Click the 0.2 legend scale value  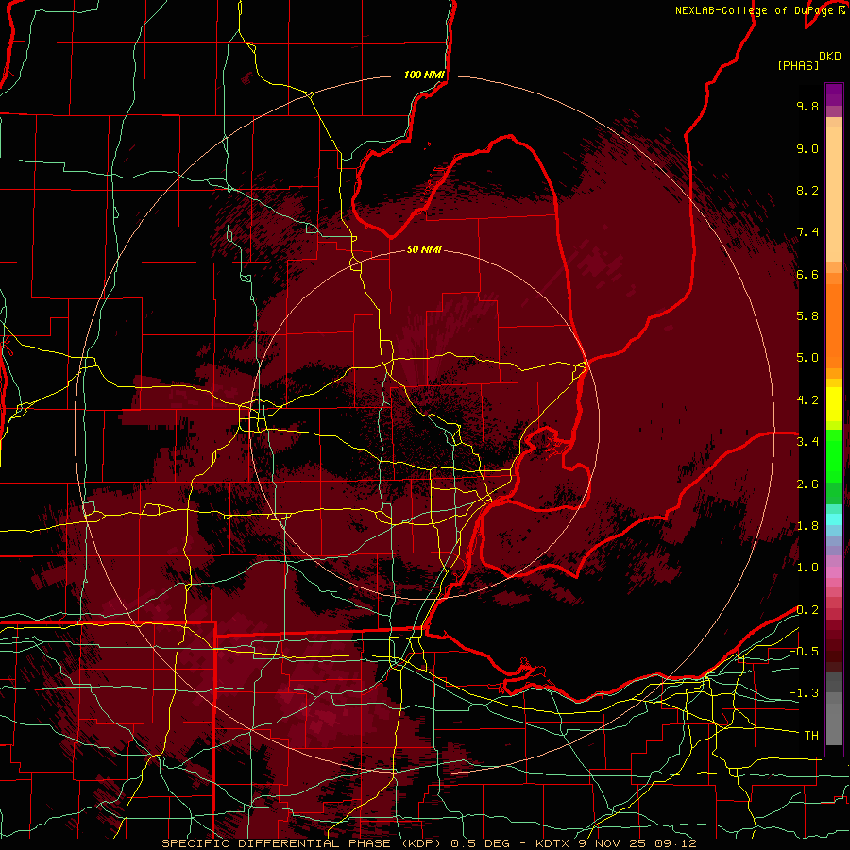807,610
